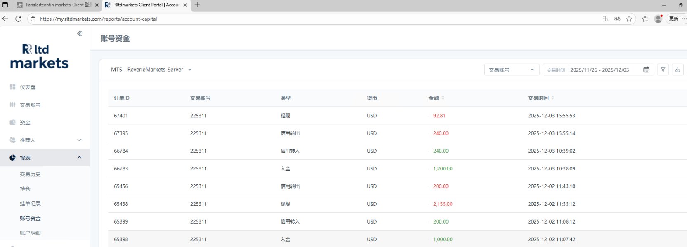Image resolution: width=687 pixels, height=247 pixels.
Task: Collapse the 报表 submenu chevron
Action: tap(79, 158)
